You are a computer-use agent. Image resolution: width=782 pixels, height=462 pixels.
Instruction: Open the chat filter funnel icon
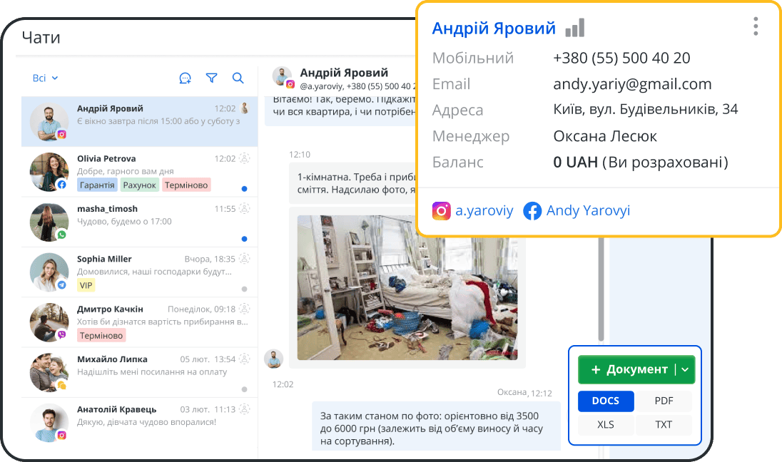[211, 78]
